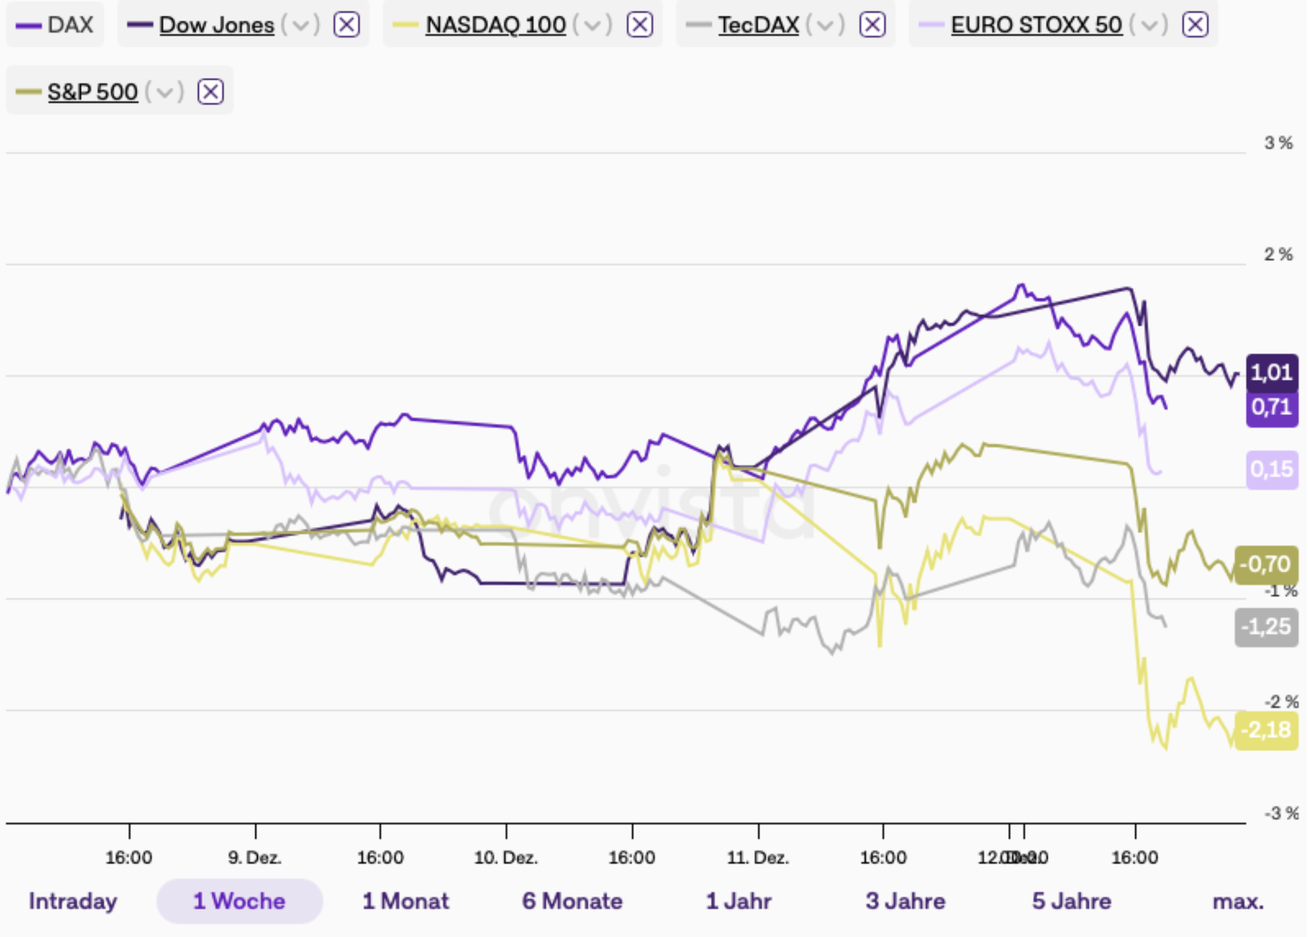Image resolution: width=1308 pixels, height=937 pixels.
Task: Remove S&P 500 using X icon
Action: click(x=210, y=92)
